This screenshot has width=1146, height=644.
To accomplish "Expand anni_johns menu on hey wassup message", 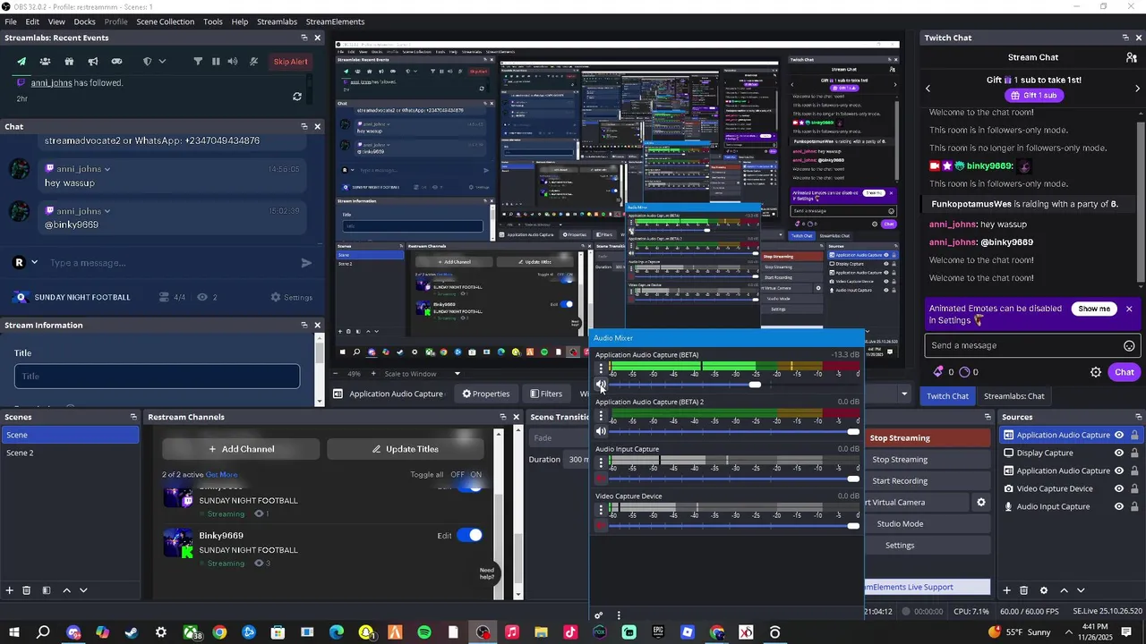I will 107,169.
